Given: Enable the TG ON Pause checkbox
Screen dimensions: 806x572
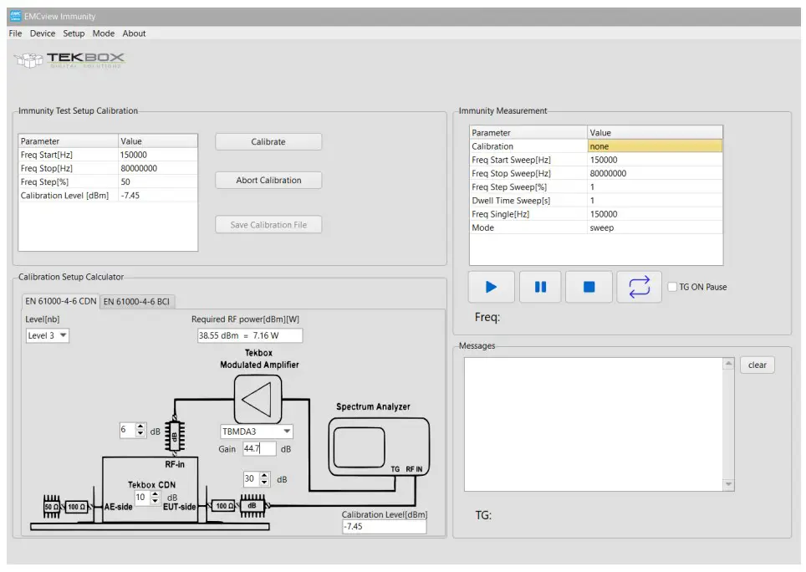Looking at the screenshot, I should pos(672,286).
